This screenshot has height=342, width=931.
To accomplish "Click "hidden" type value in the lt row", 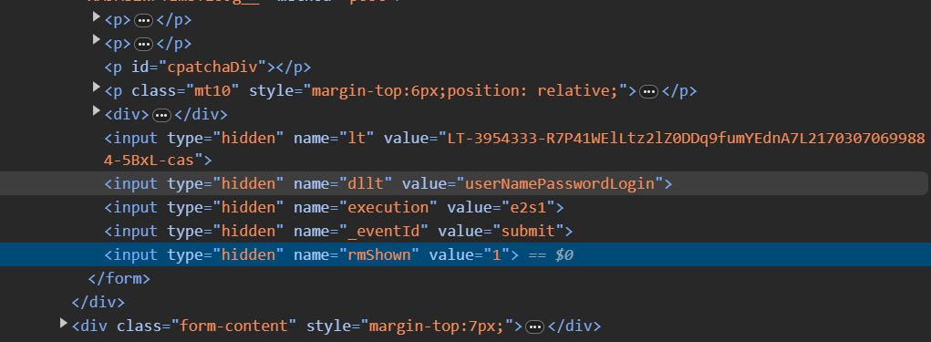I will coord(249,139).
